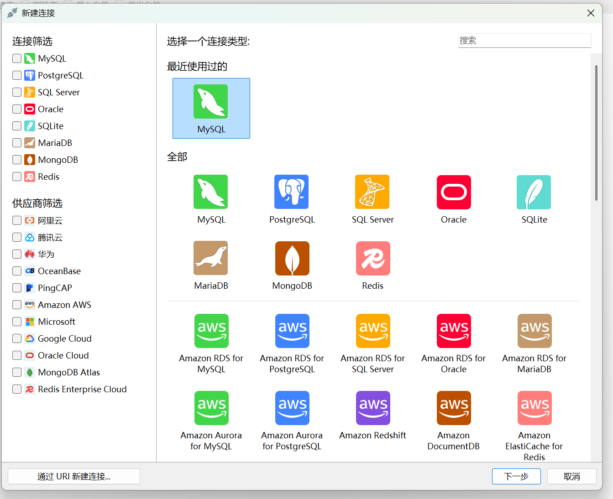Pick Amazon RDS for SQL Server
Viewport: 613px width, 499px height.
point(373,331)
